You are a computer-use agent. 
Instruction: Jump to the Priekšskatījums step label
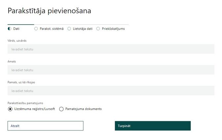[113, 29]
